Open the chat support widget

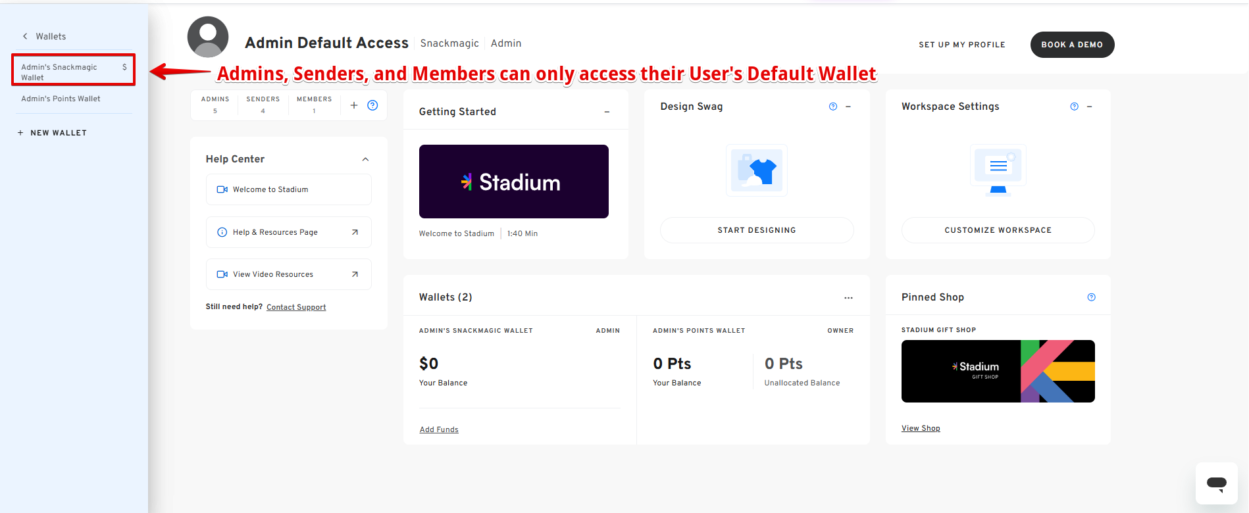[1216, 484]
